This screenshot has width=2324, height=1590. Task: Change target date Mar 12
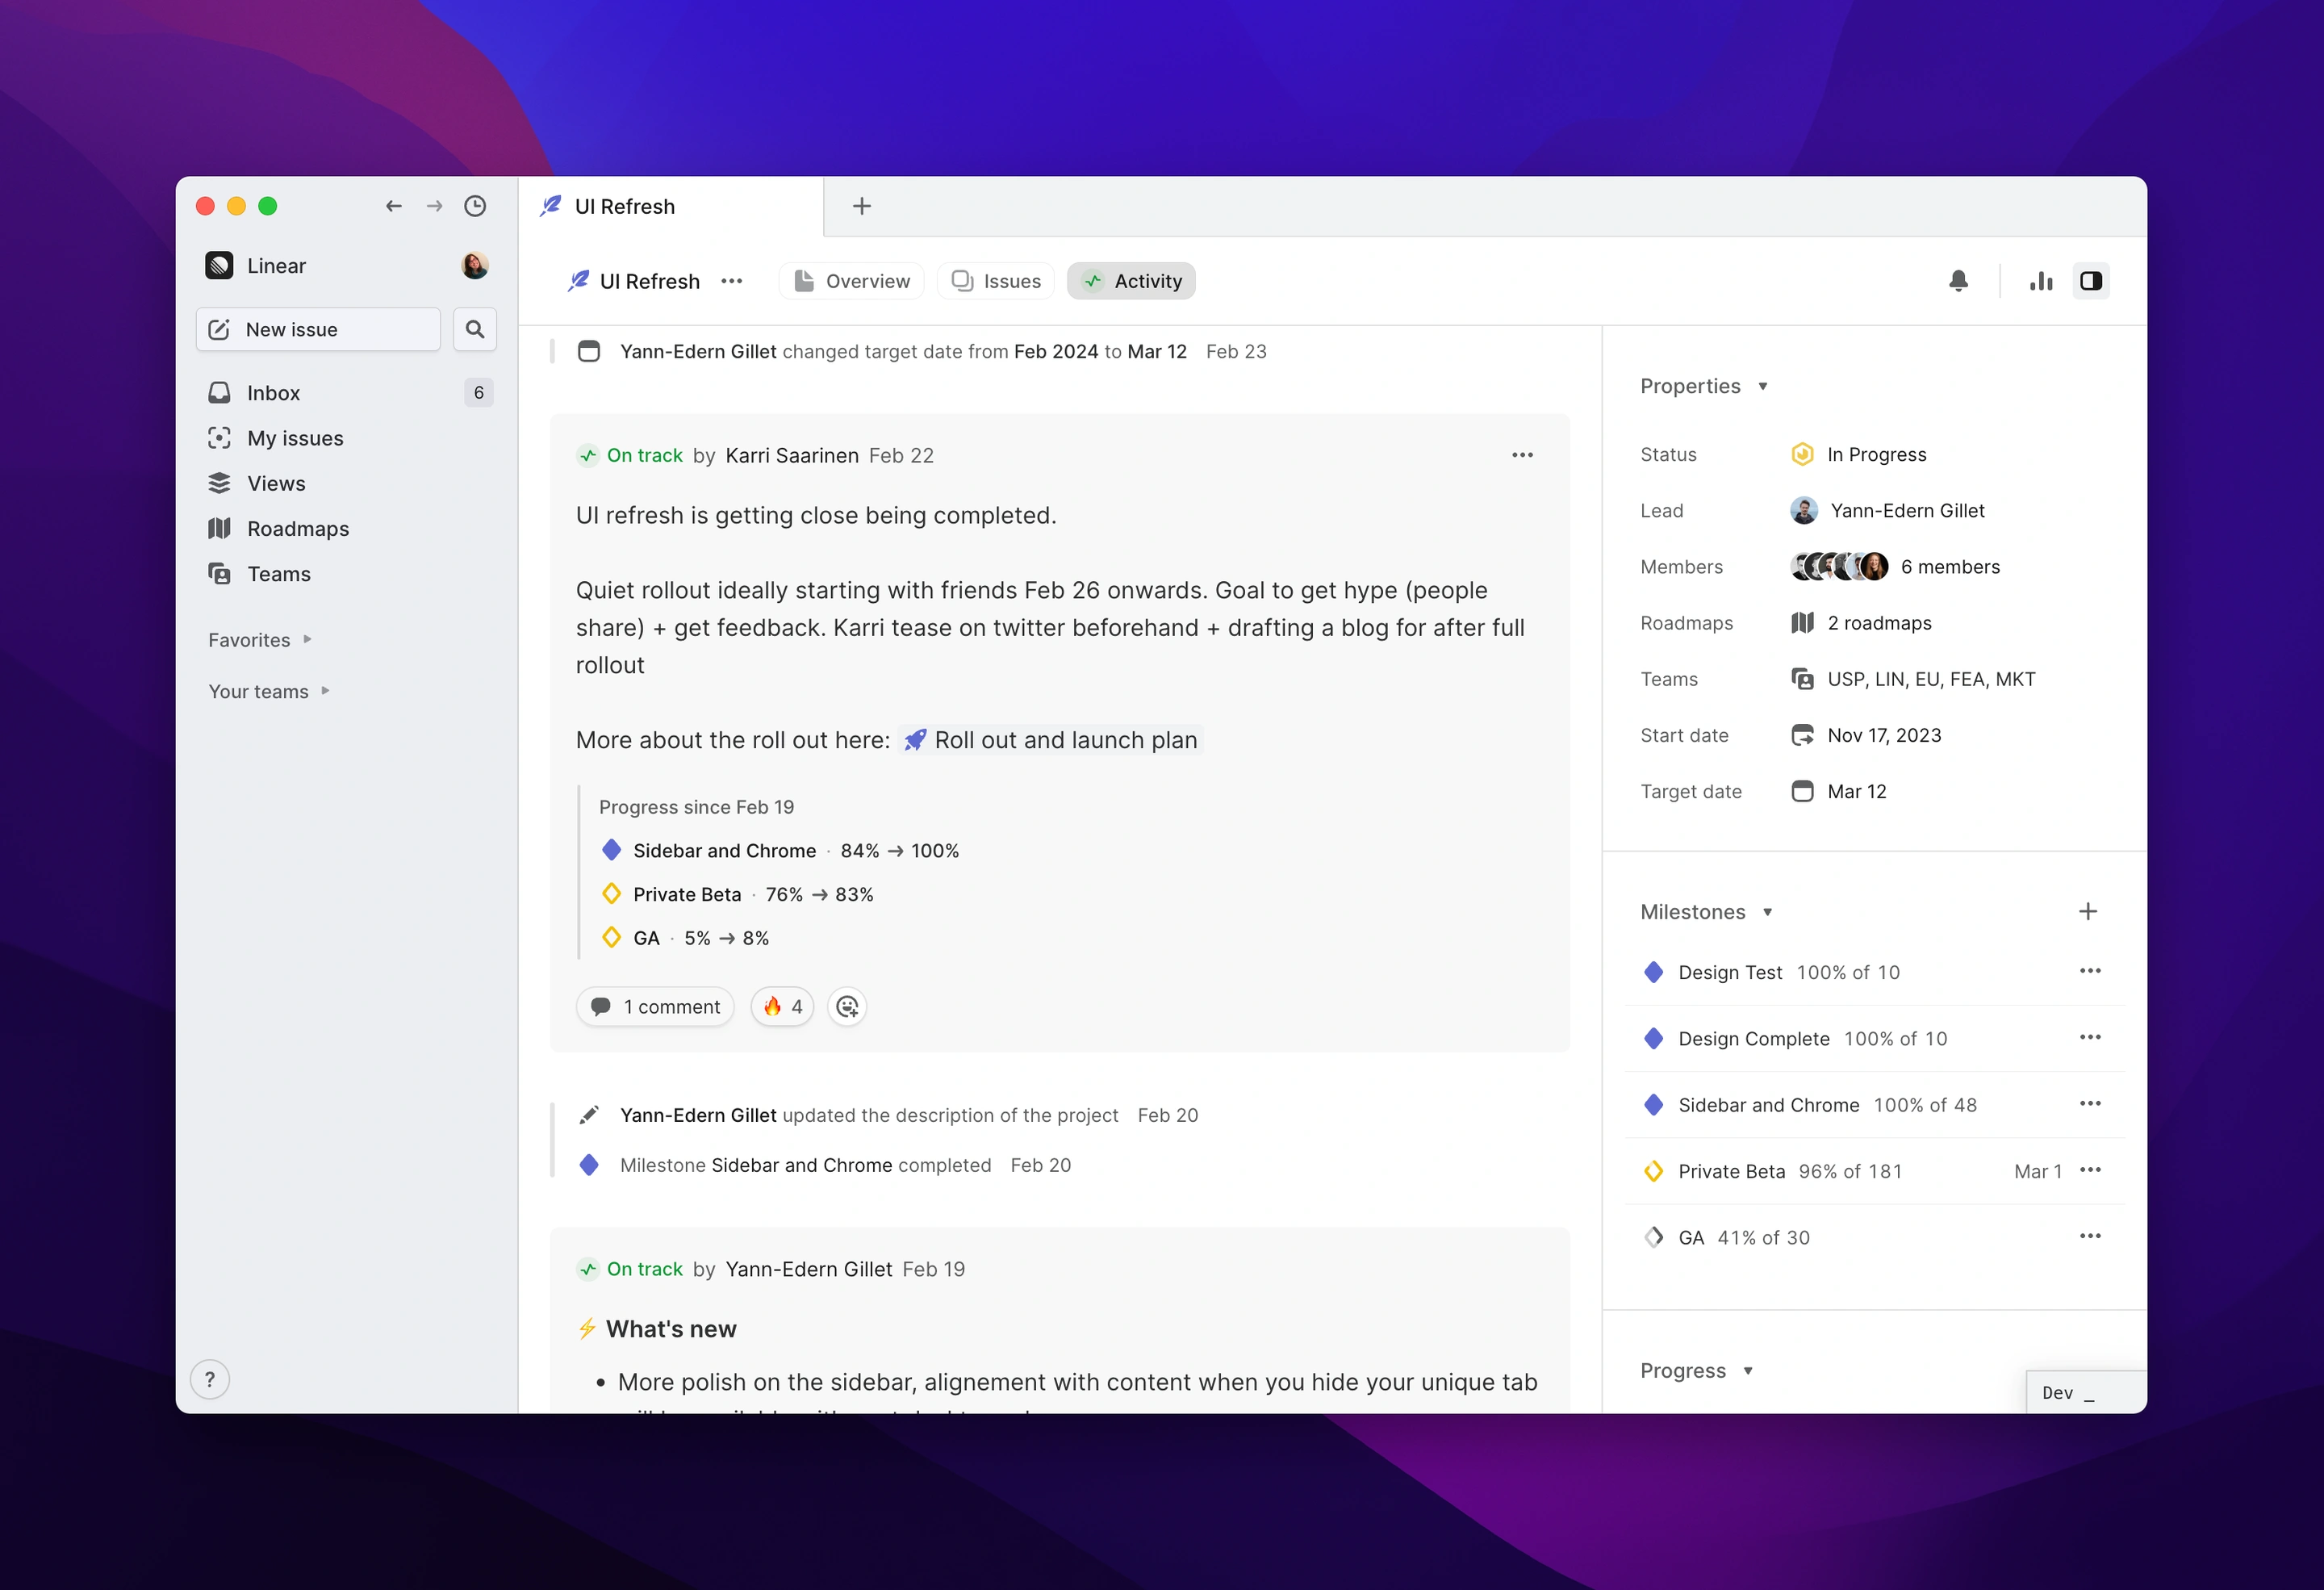pos(1839,792)
